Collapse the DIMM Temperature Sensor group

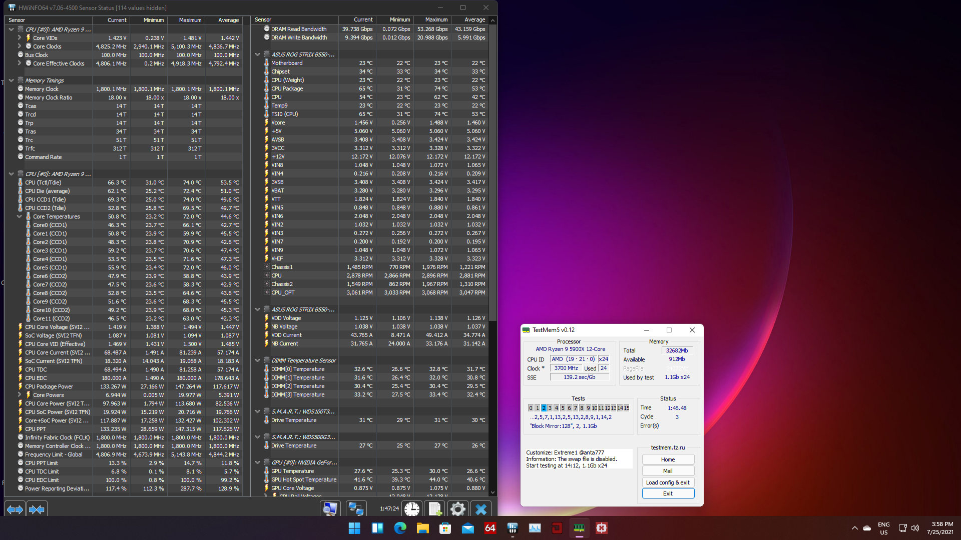(x=257, y=360)
